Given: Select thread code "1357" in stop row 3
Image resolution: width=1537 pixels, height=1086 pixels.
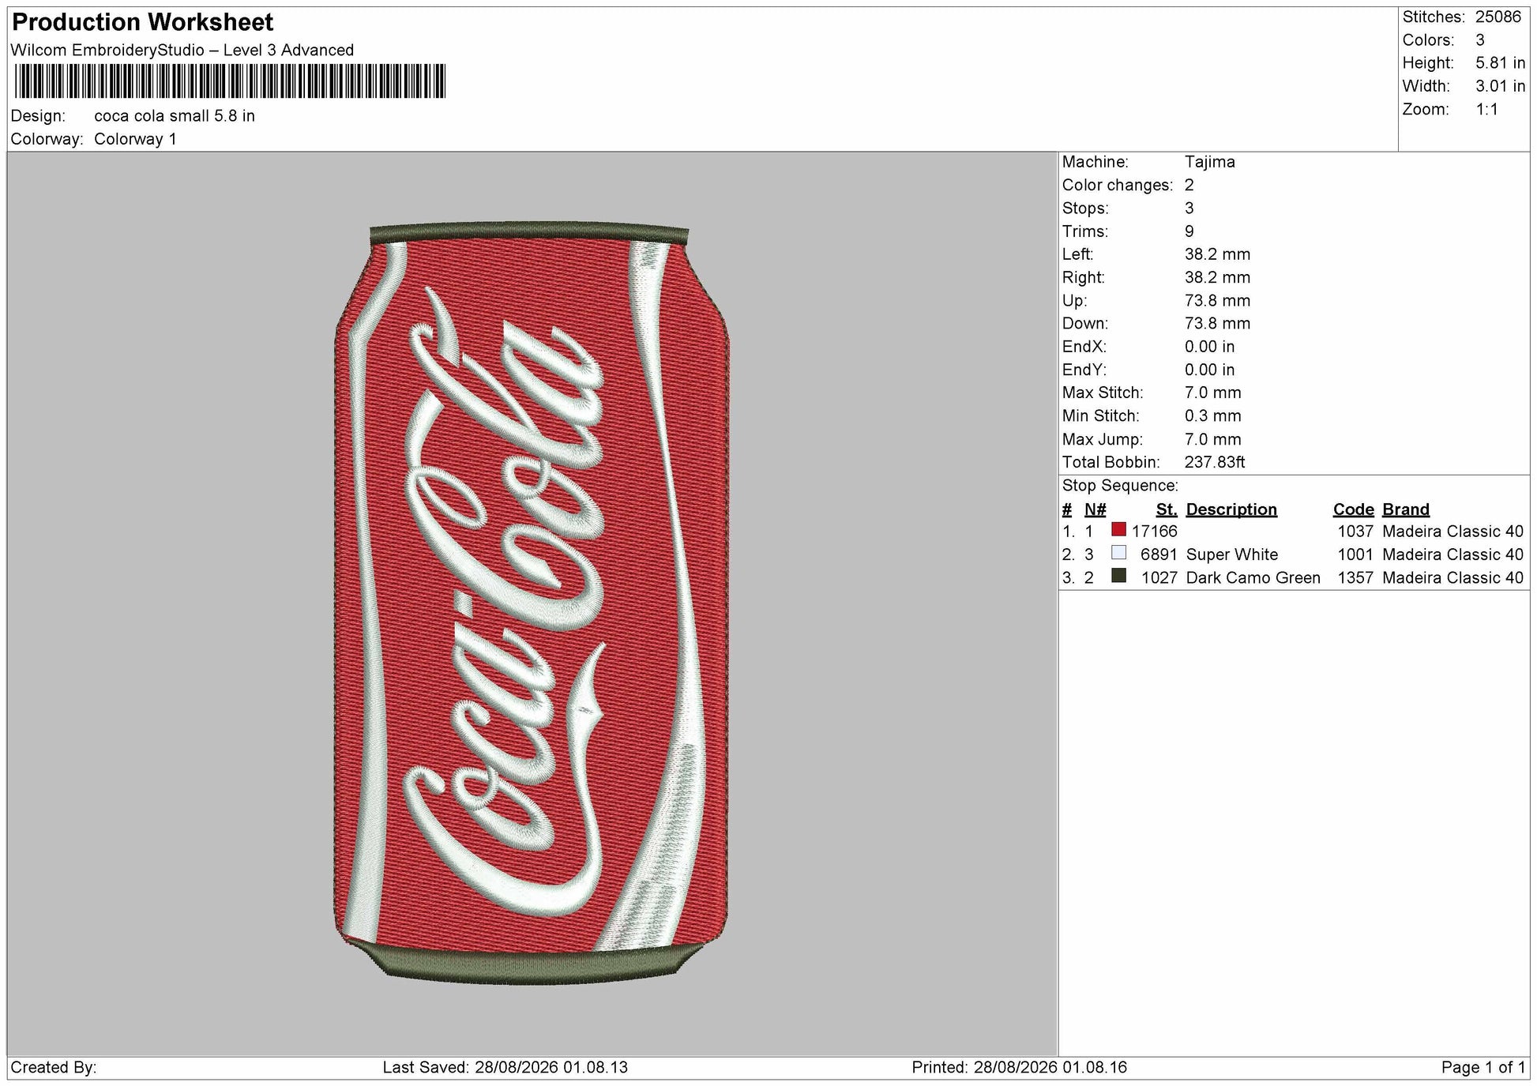Looking at the screenshot, I should tap(1355, 578).
